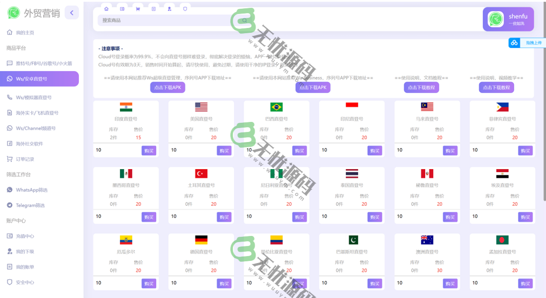Click the recharge card icon in top toolbar

122,9
